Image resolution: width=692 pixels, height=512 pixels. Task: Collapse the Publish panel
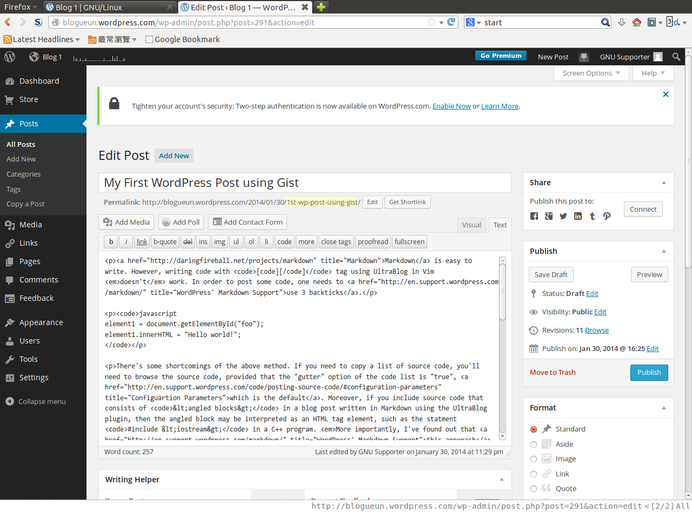(x=664, y=252)
